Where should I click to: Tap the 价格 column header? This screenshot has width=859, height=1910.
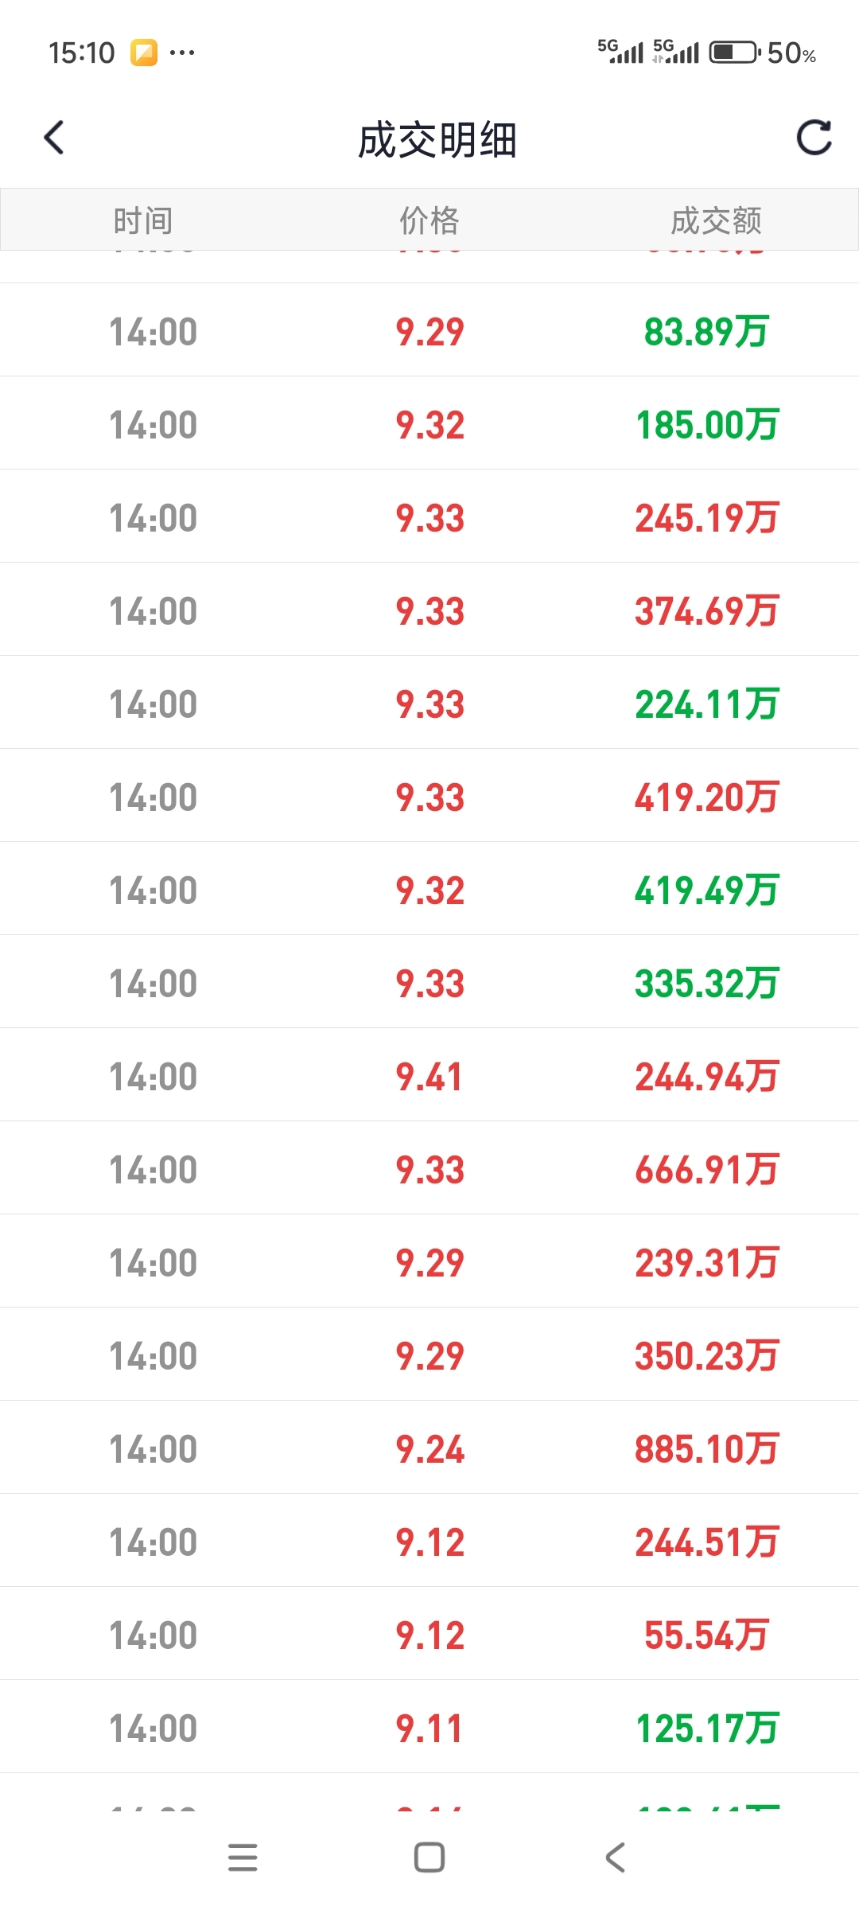click(429, 220)
